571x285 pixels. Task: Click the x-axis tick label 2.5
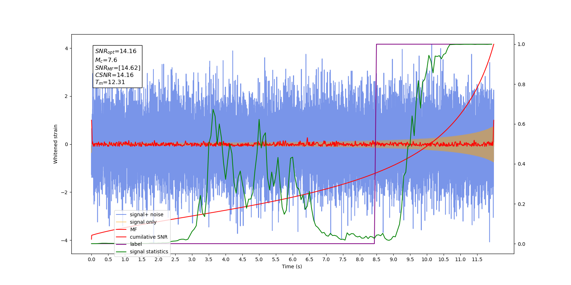click(175, 259)
